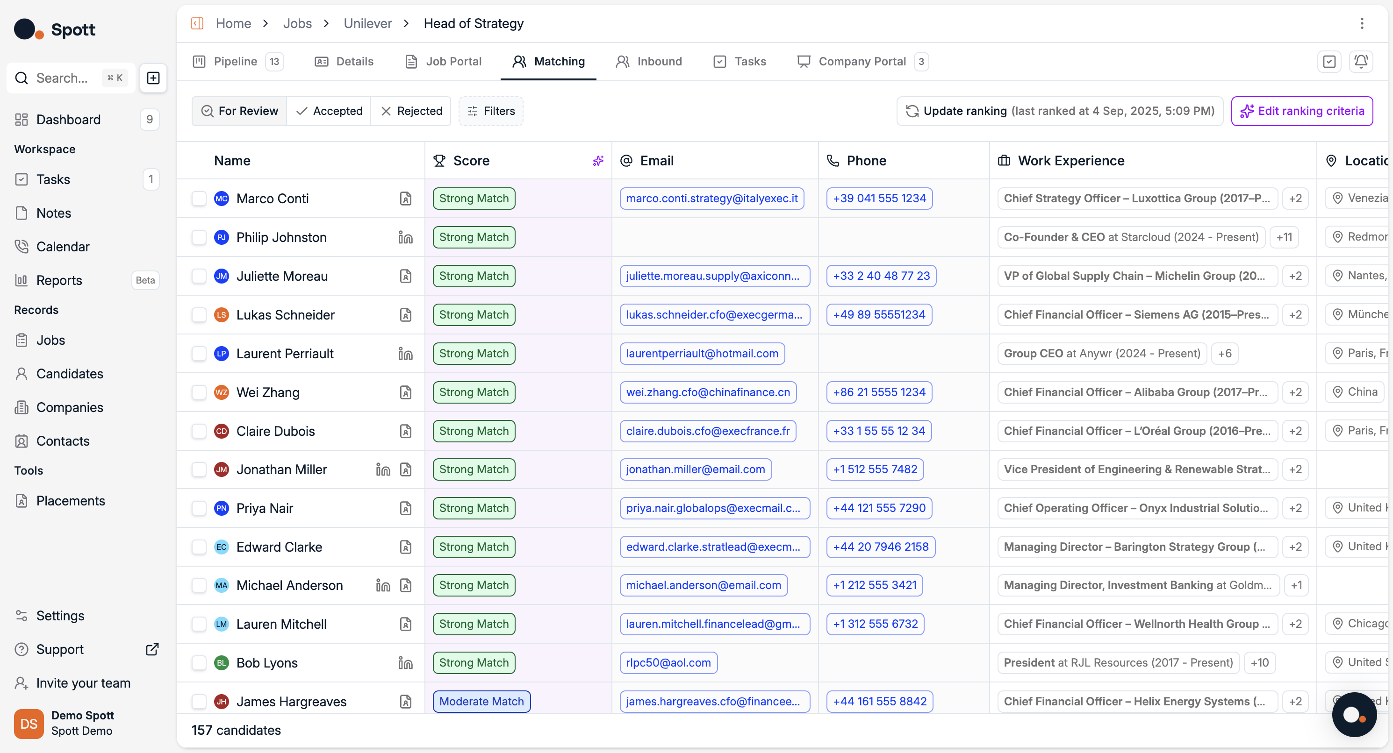Click Update ranking button
The height and width of the screenshot is (753, 1393).
coord(1060,111)
